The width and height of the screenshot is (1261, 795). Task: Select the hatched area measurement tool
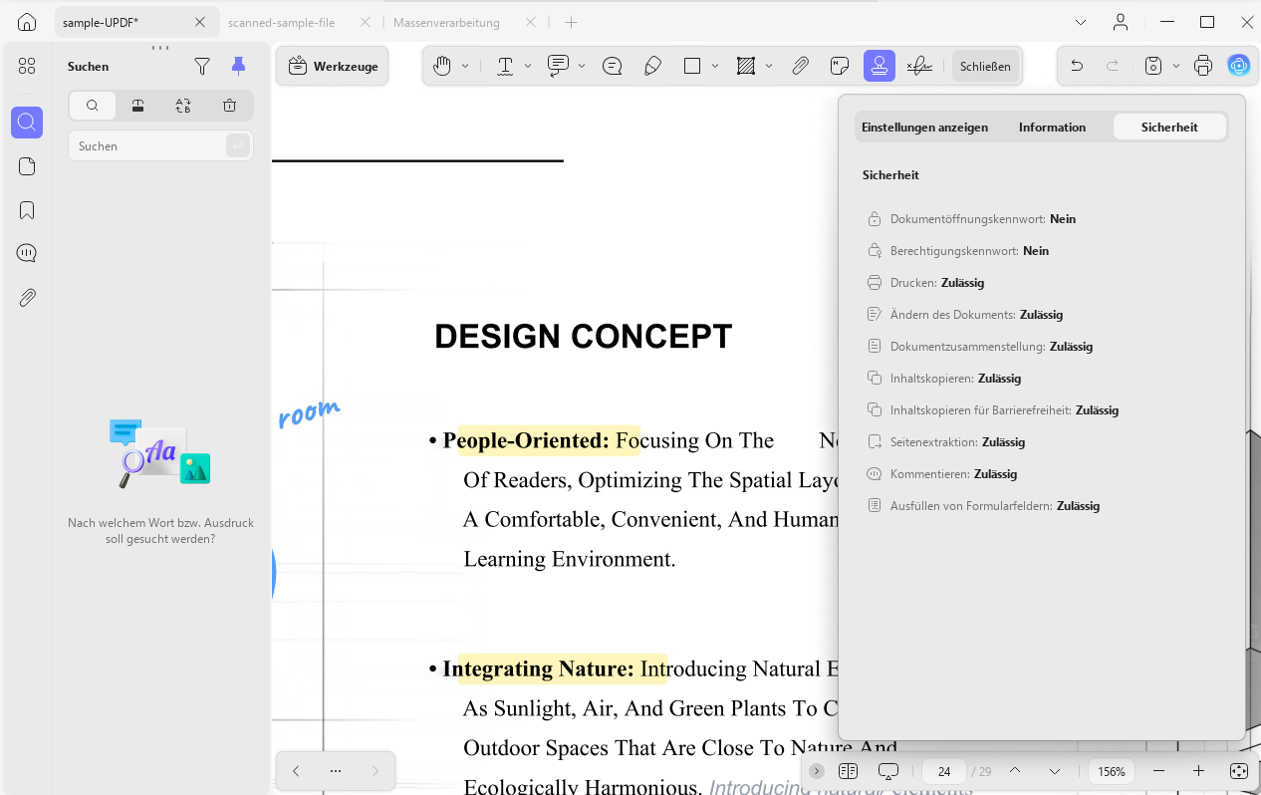point(745,66)
